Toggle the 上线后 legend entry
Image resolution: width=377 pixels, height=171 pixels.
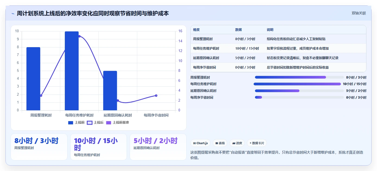click(x=95, y=122)
